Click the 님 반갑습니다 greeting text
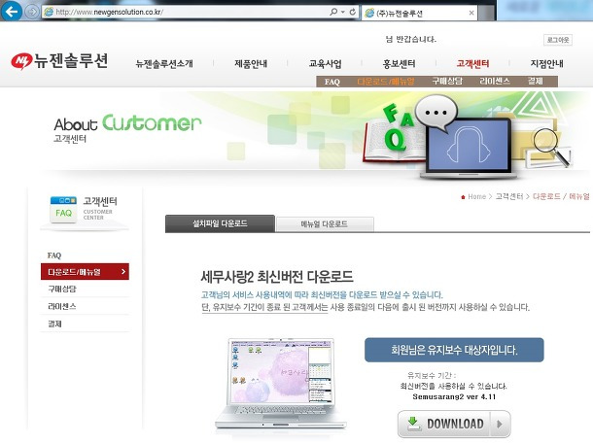This screenshot has width=593, height=443. [410, 39]
